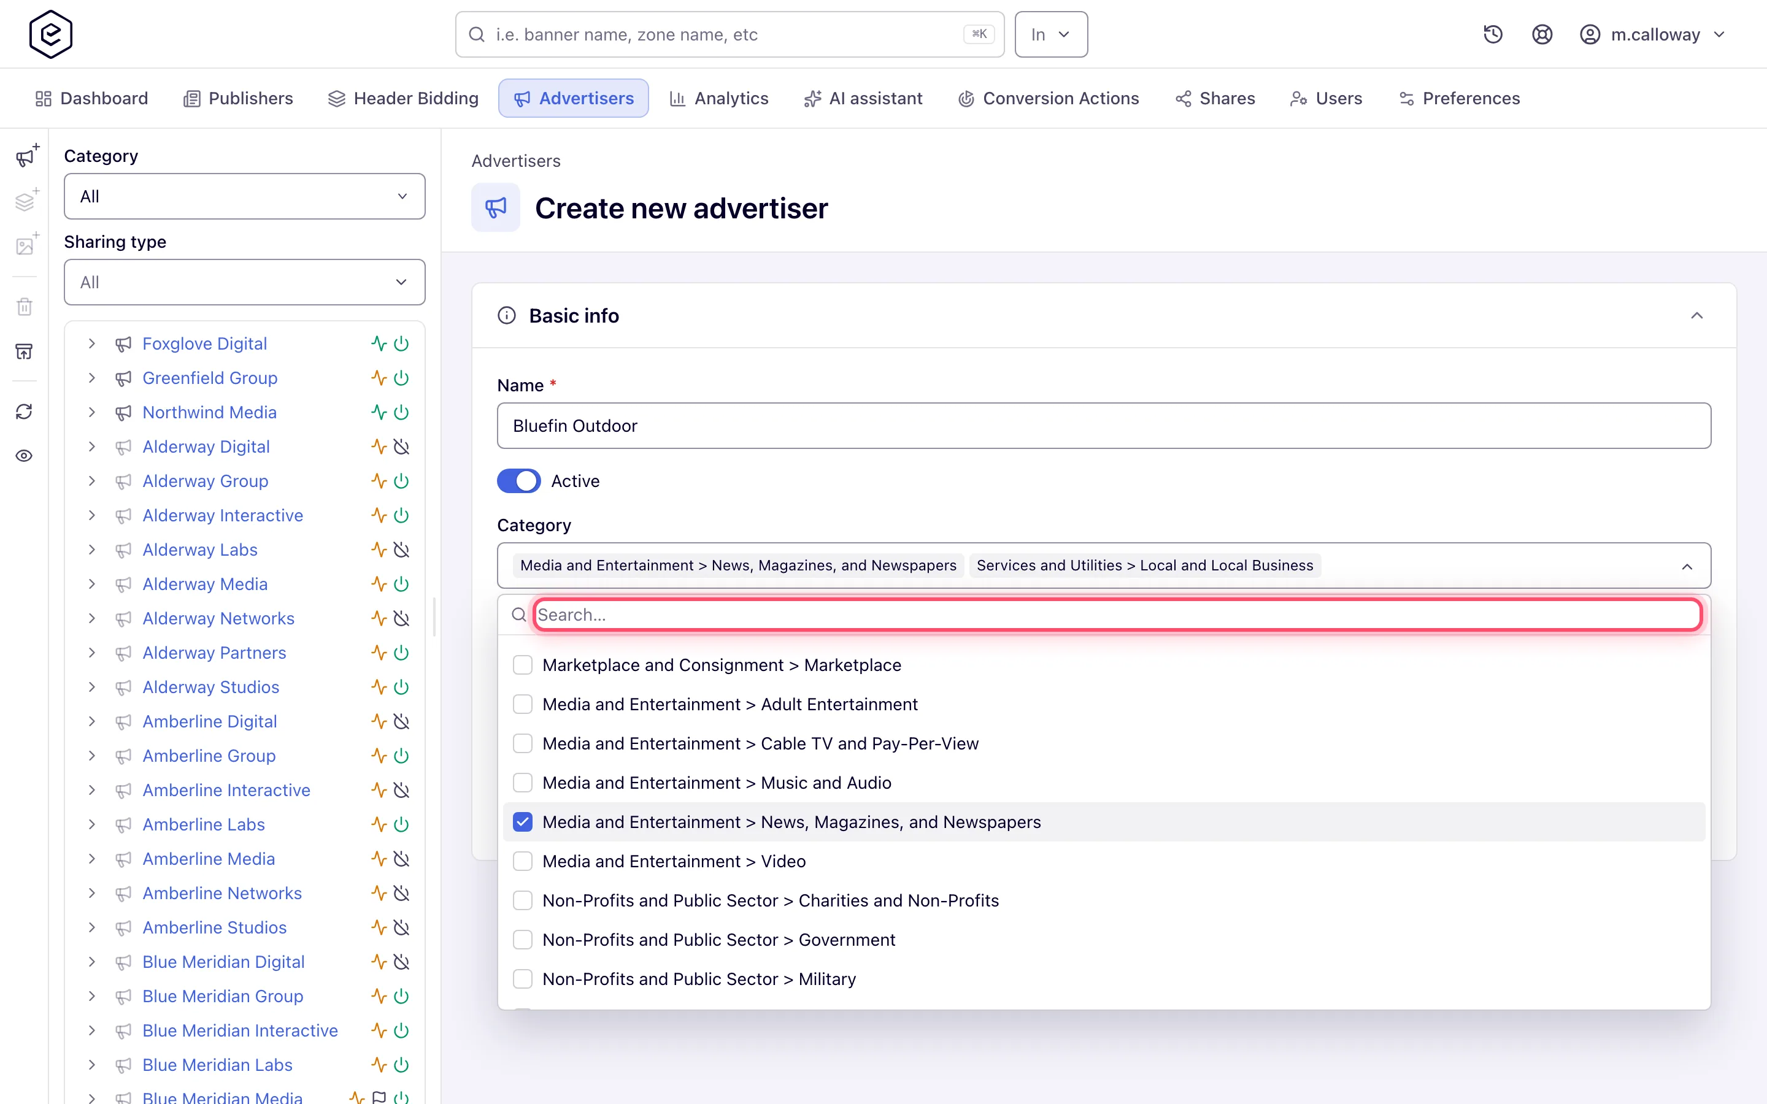Open the Conversion Actions tab

tap(1049, 99)
